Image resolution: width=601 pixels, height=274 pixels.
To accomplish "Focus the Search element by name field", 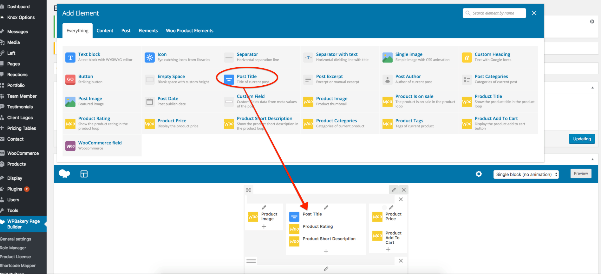I will (494, 13).
